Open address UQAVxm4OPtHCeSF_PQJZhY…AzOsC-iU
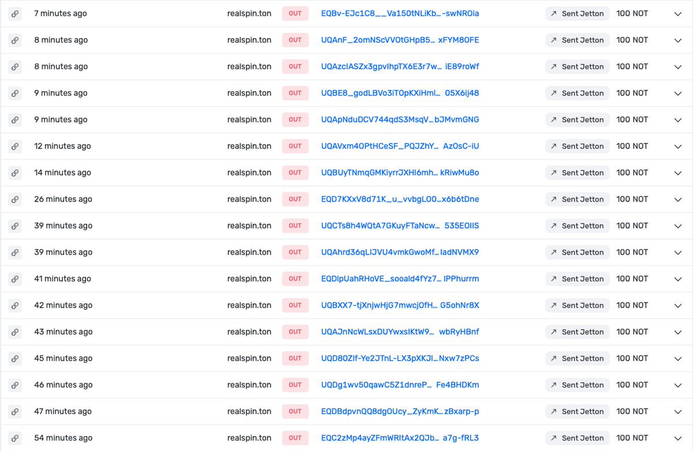Viewport: 693px width, 451px height. (400, 146)
